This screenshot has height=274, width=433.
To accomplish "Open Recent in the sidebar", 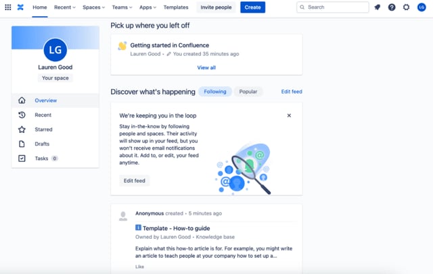I will pos(55,115).
